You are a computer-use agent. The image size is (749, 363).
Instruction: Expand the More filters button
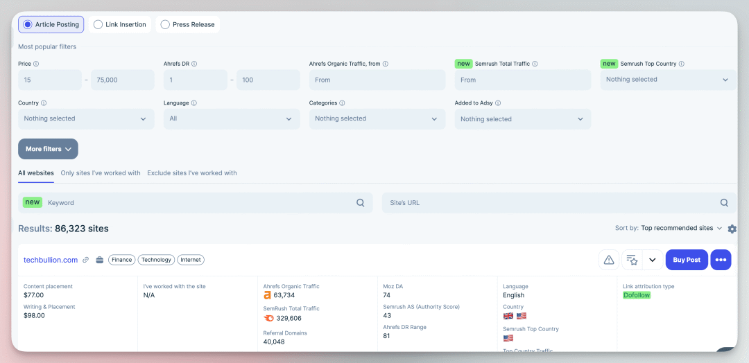(x=49, y=149)
